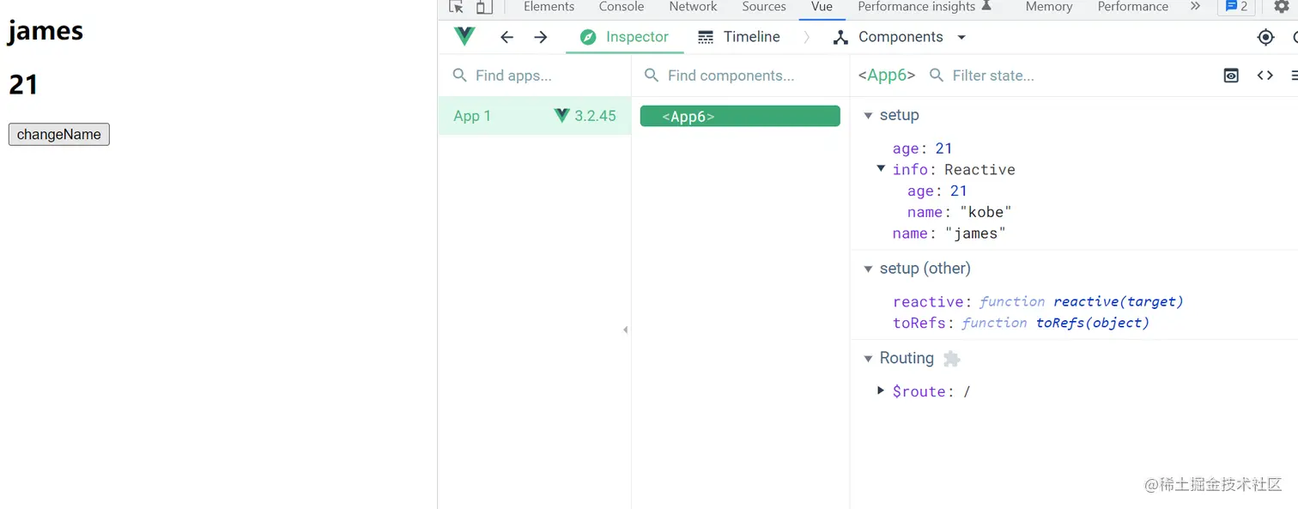Click the james heading on page

[45, 31]
